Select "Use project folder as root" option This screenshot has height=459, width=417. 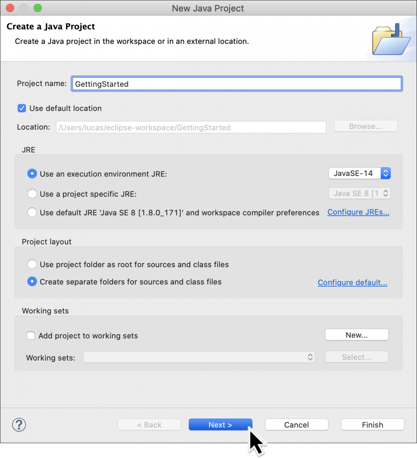click(32, 264)
